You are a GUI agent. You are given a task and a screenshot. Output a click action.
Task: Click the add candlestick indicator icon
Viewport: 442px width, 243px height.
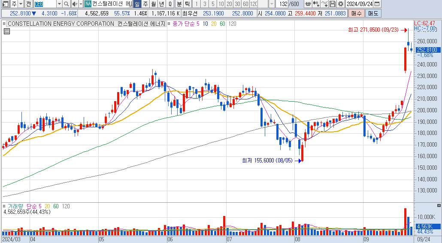pyautogui.click(x=316, y=4)
